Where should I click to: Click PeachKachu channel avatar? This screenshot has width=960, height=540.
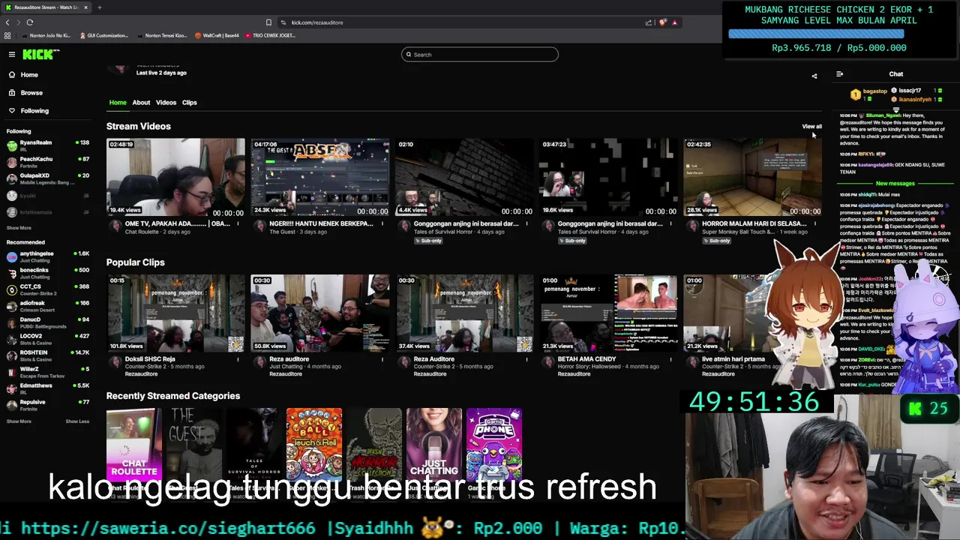12,162
